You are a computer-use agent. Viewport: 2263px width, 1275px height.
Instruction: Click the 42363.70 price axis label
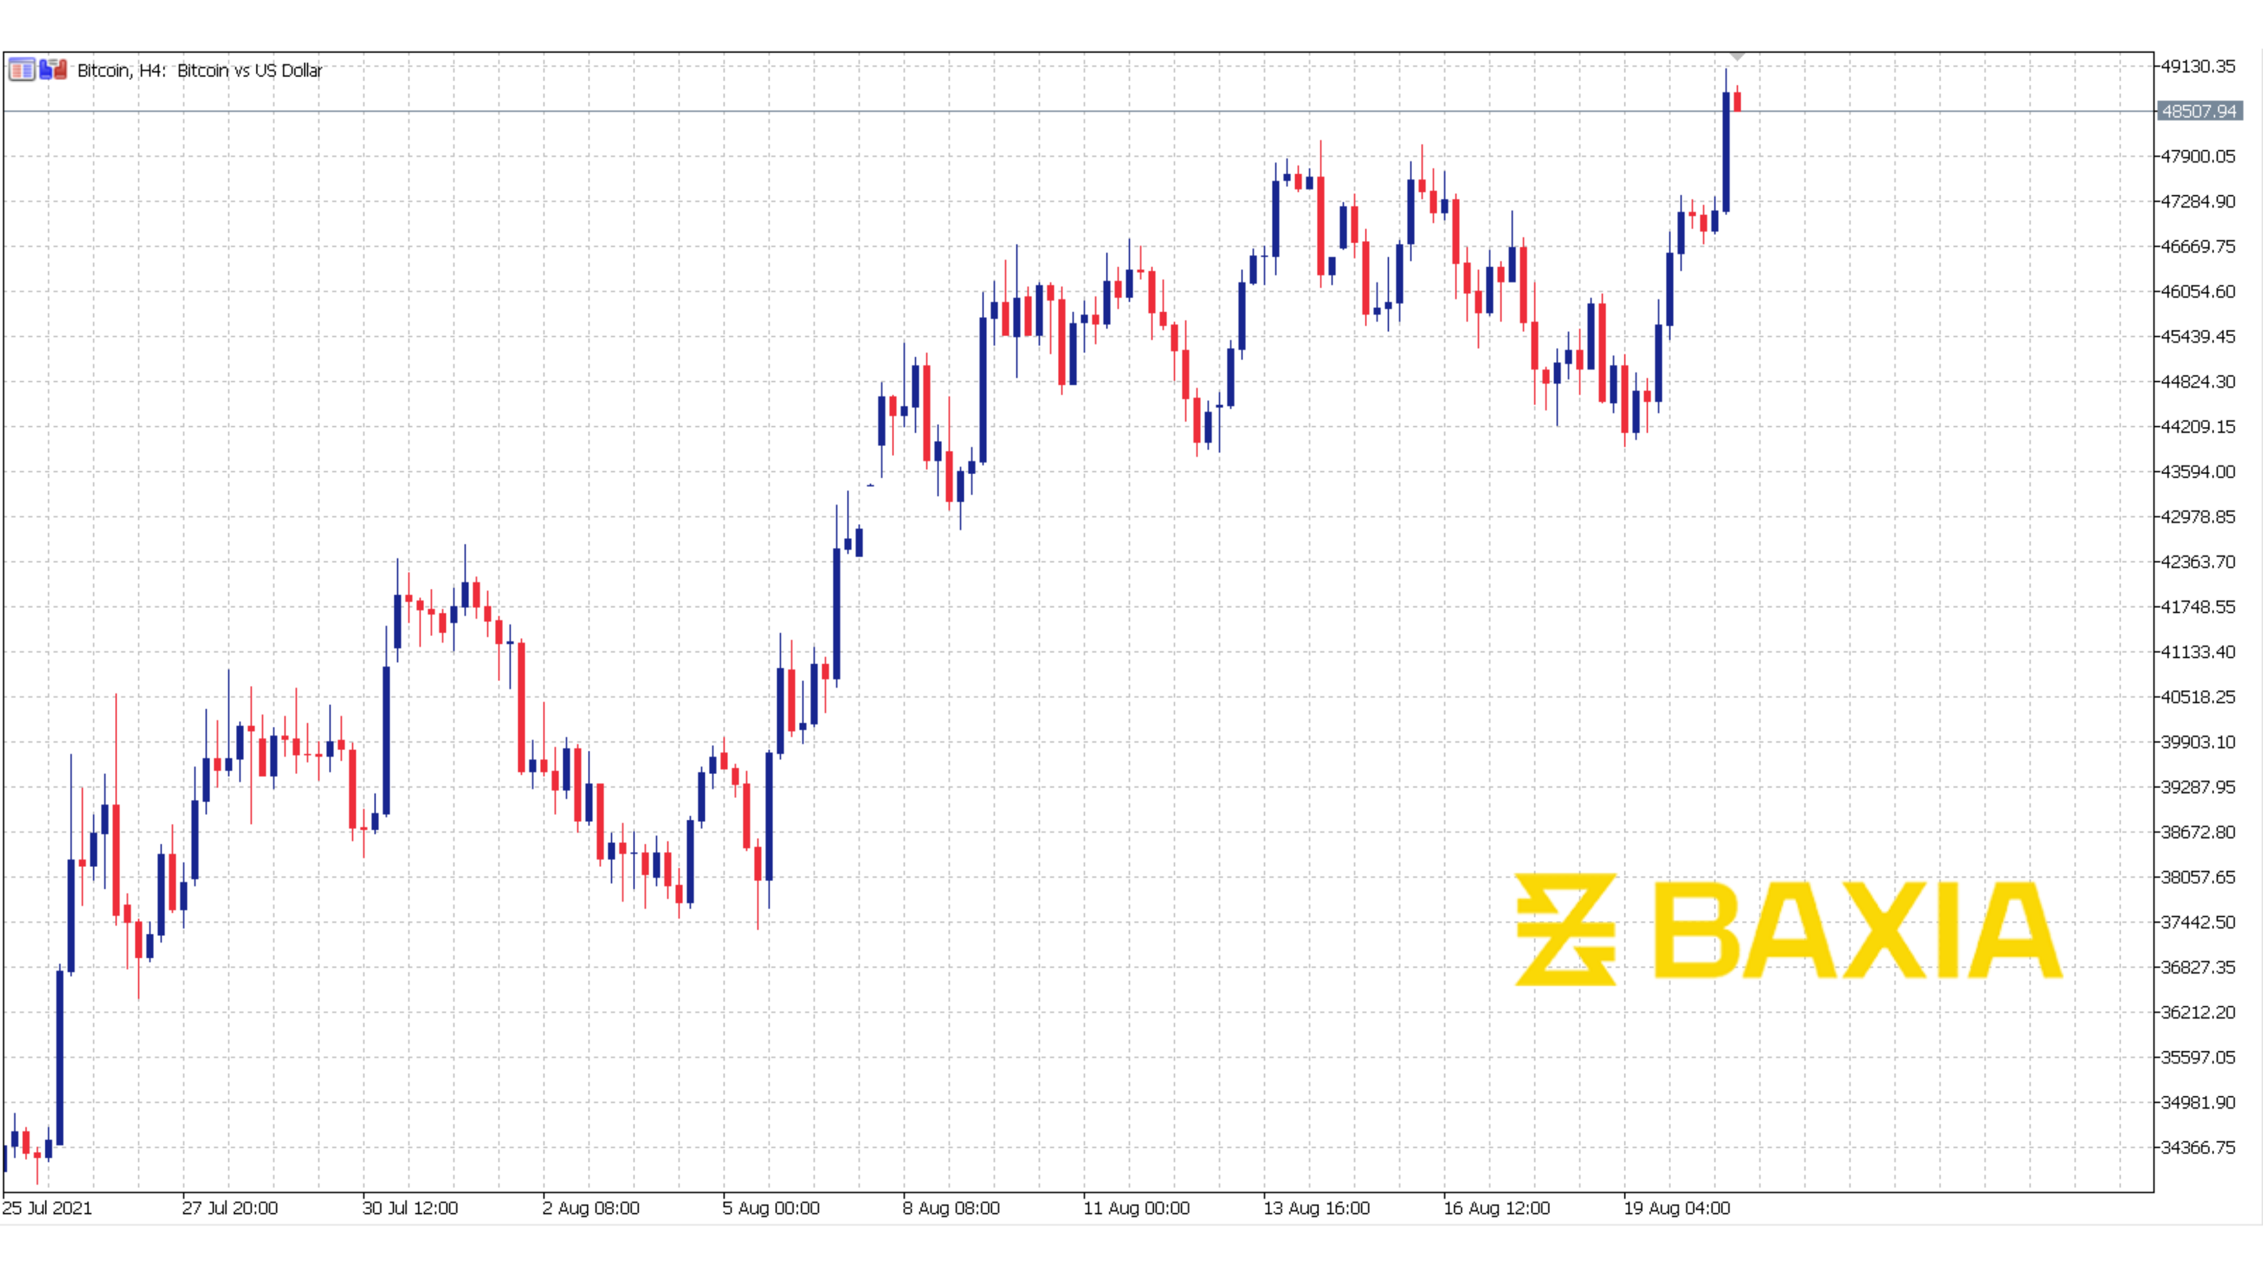2197,562
